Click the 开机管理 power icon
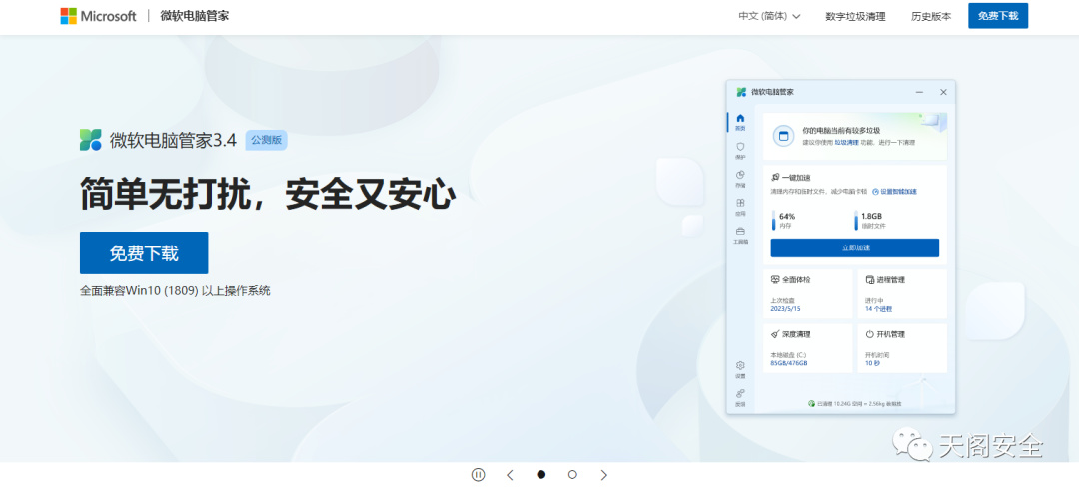Image resolution: width=1079 pixels, height=493 pixels. 870,334
